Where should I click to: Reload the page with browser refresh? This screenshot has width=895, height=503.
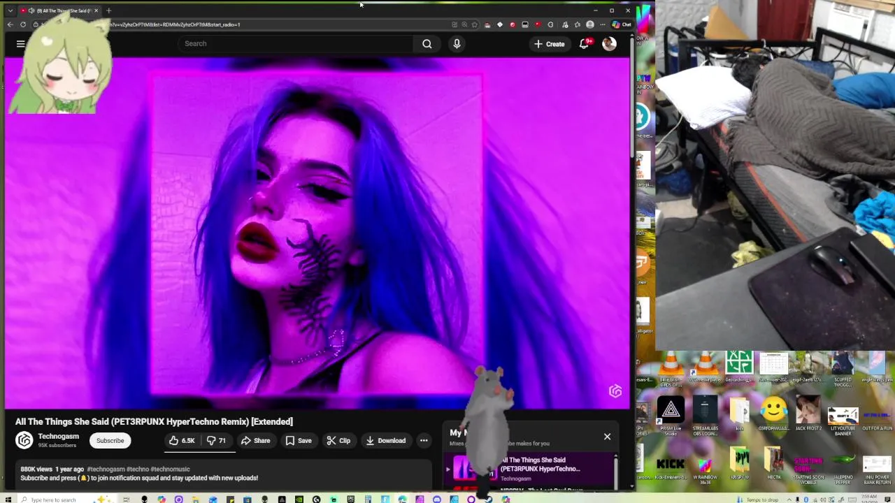(x=23, y=24)
